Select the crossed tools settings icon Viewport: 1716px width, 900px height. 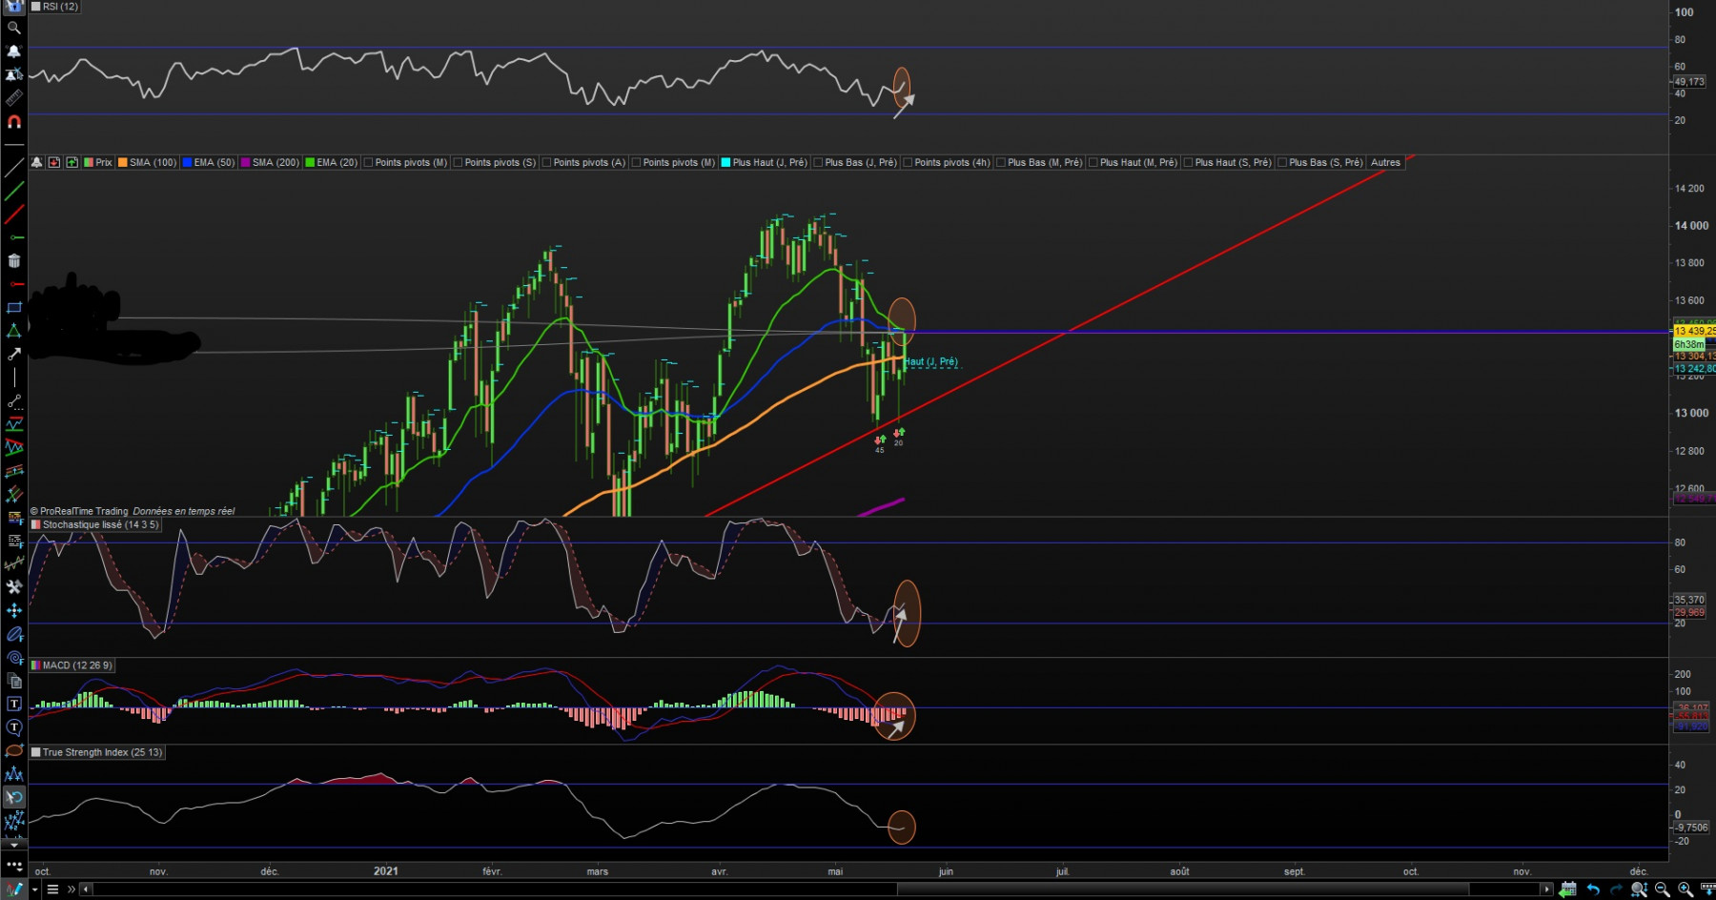(13, 587)
